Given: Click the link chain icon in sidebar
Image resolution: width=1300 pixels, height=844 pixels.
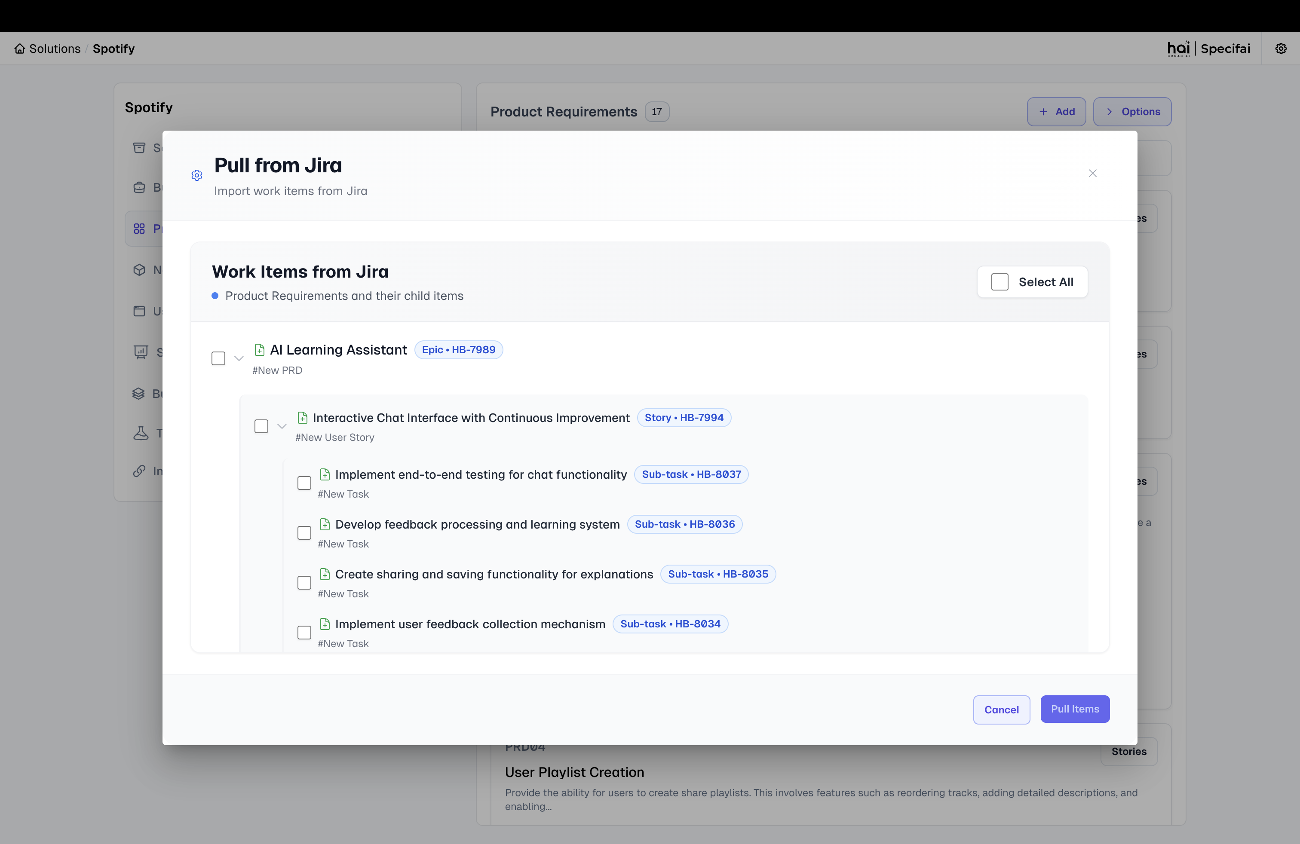Looking at the screenshot, I should point(139,471).
